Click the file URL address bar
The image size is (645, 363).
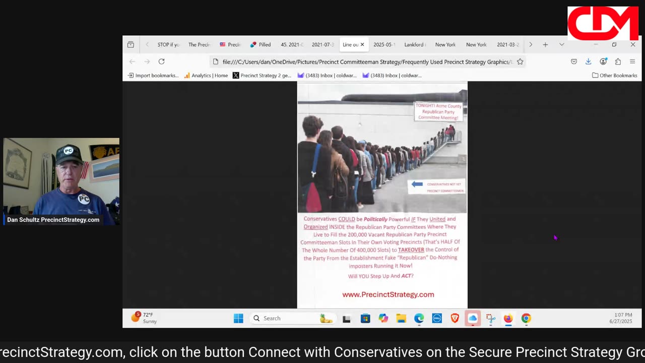click(x=368, y=62)
